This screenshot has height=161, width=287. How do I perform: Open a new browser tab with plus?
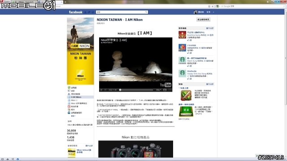pos(65,2)
